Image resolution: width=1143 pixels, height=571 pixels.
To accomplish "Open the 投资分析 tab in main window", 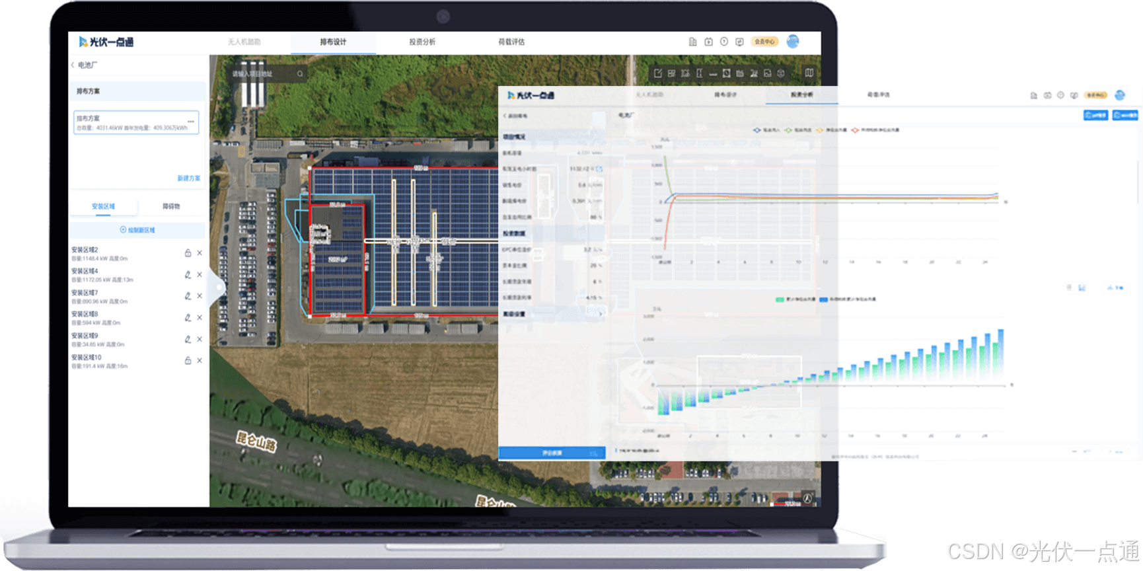I will coord(422,42).
